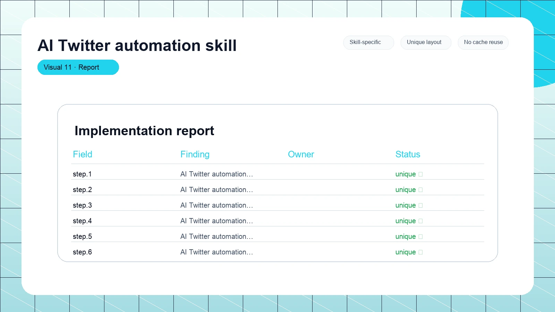Click the finding text in step.6 row
Image resolution: width=555 pixels, height=312 pixels.
click(x=217, y=252)
